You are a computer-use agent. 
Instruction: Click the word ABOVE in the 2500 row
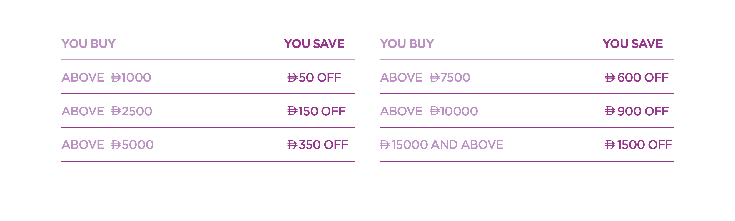pyautogui.click(x=83, y=111)
